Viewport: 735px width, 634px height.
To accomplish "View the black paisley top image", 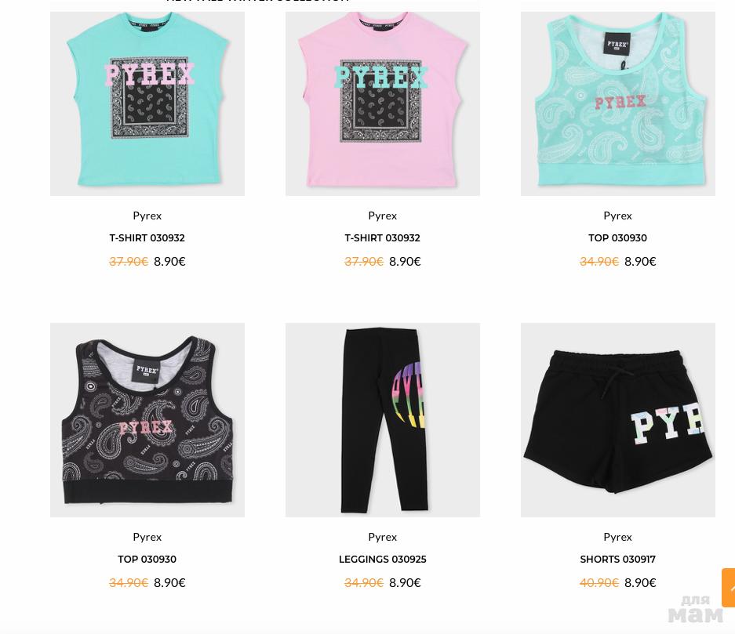I will point(147,420).
